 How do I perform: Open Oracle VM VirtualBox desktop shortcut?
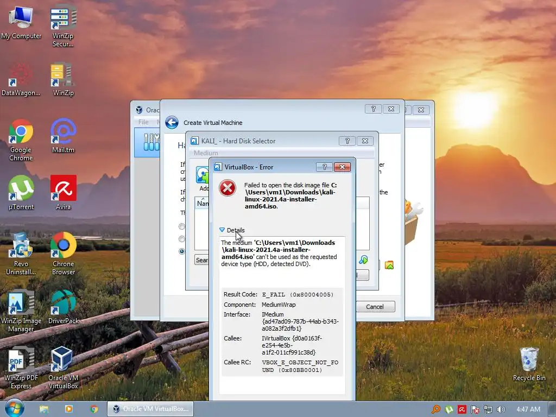click(63, 369)
